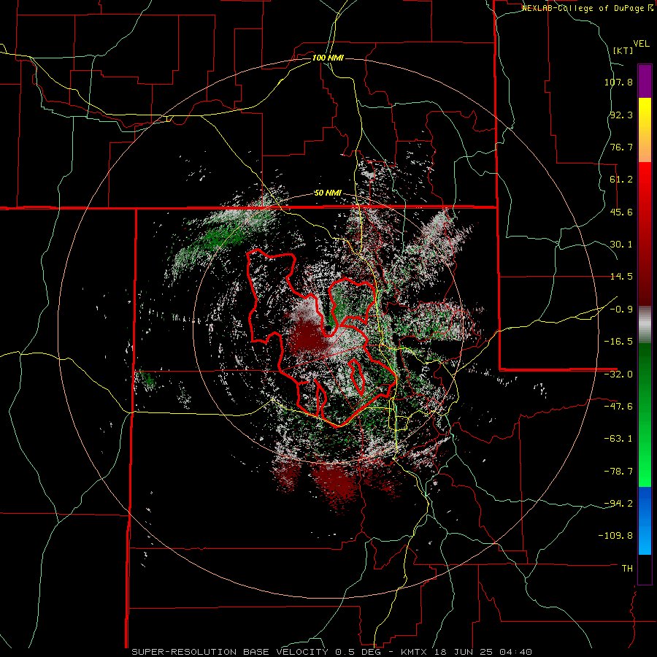Click the -63.1 velocity scale value
This screenshot has width=657, height=657.
pyautogui.click(x=618, y=439)
